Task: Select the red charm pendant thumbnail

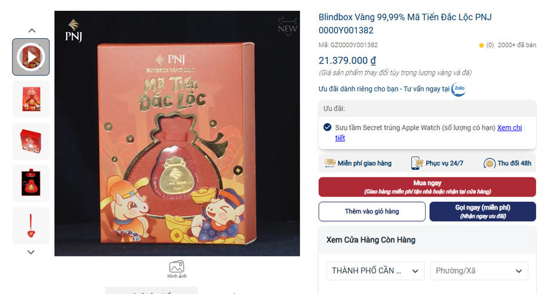Action: pyautogui.click(x=31, y=226)
